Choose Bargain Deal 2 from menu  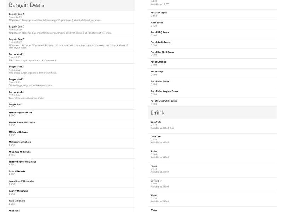(71, 30)
